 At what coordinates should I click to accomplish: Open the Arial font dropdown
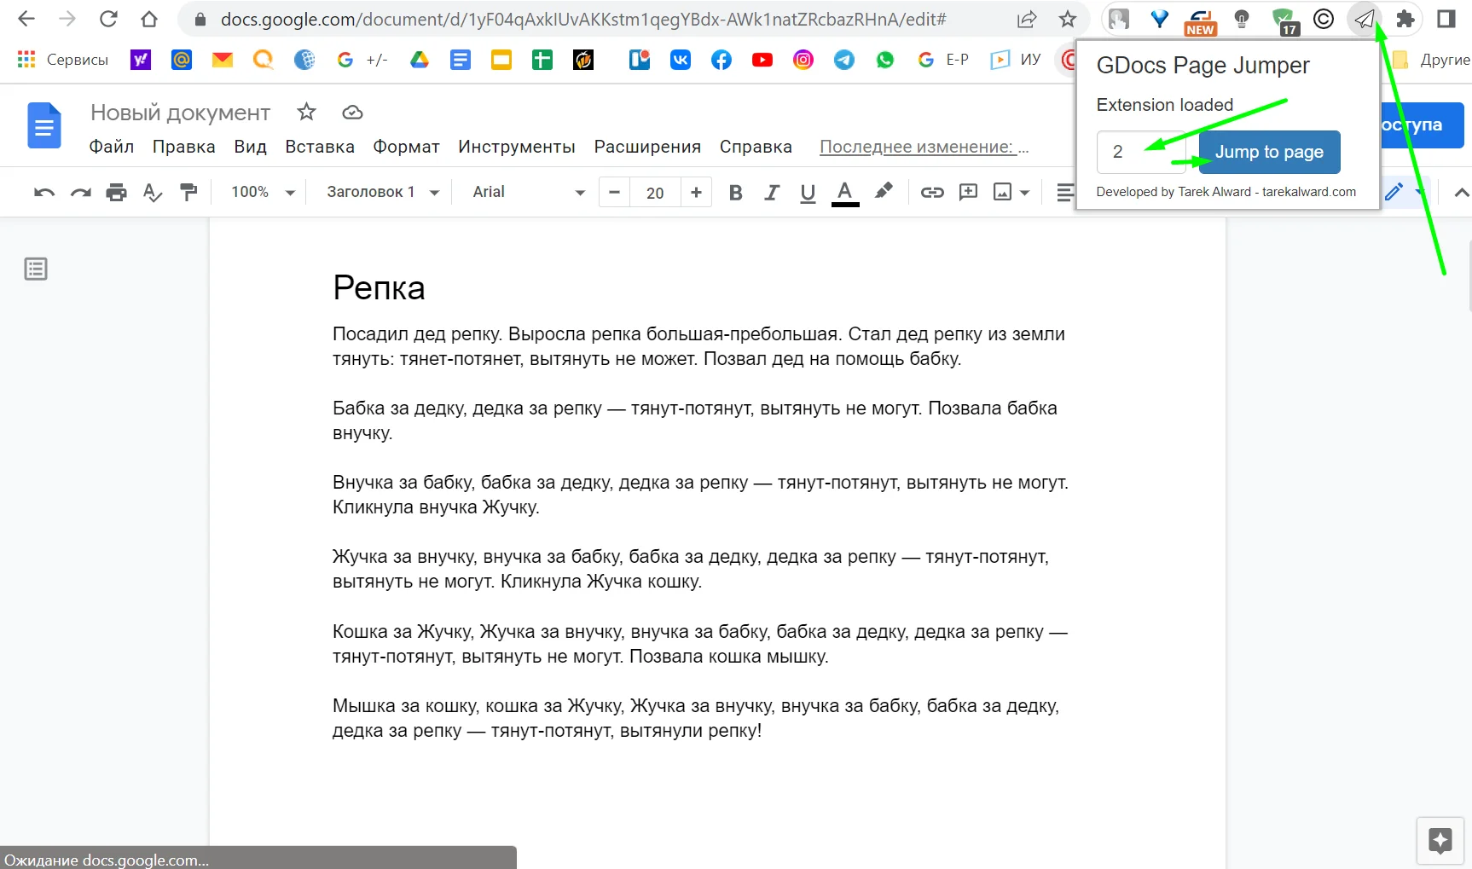pos(528,193)
